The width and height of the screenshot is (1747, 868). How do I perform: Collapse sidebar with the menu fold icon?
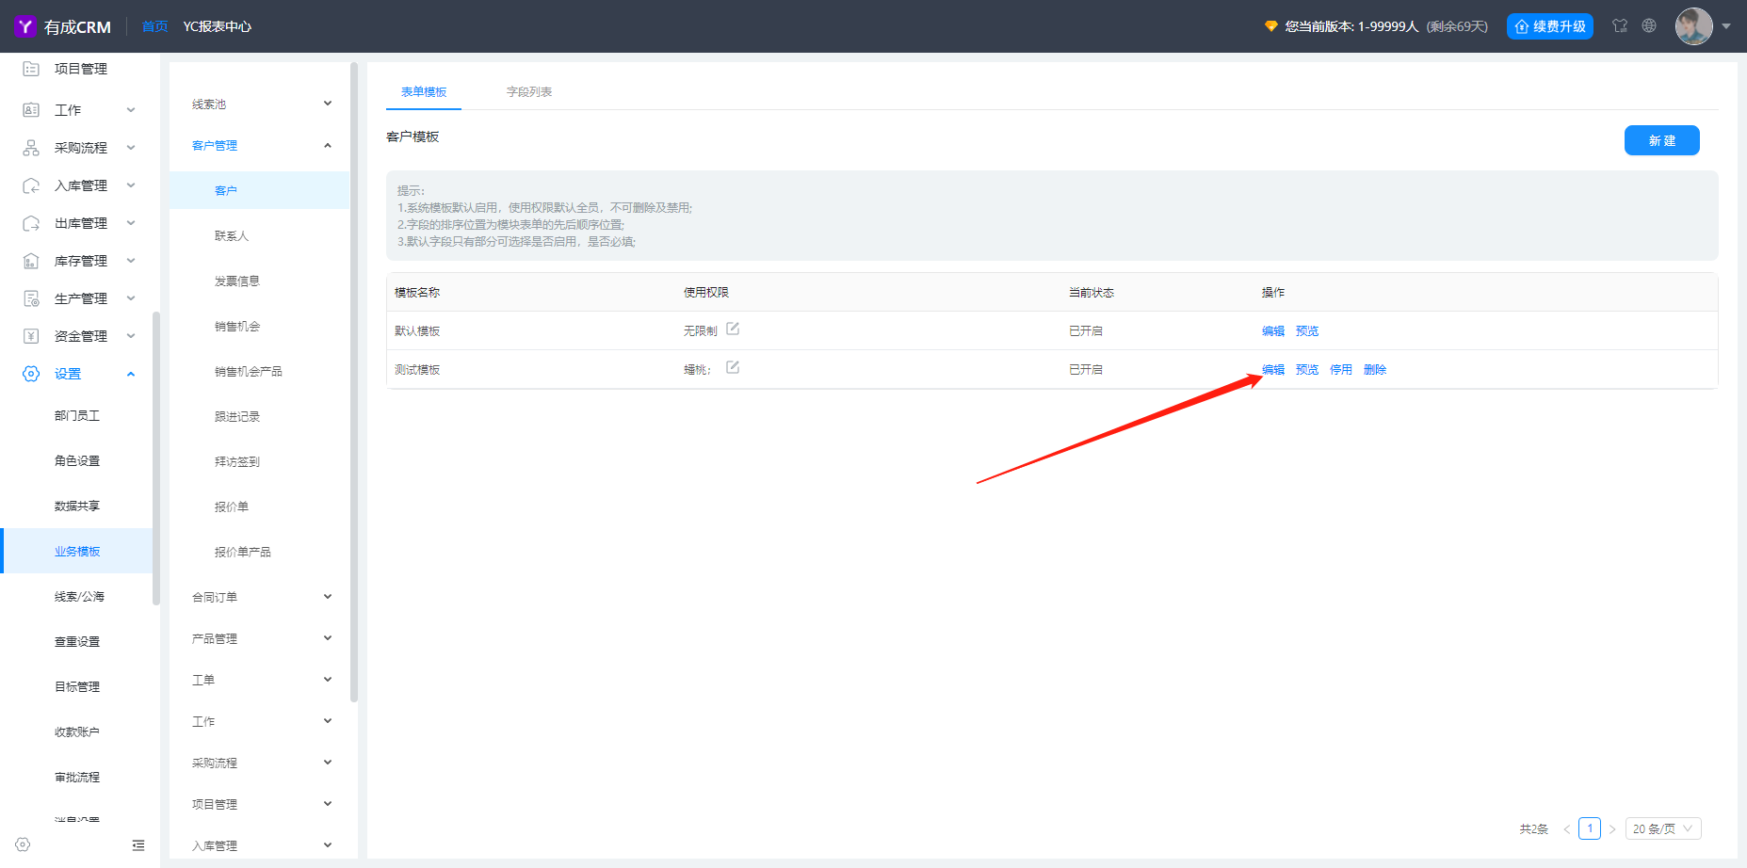click(x=138, y=844)
